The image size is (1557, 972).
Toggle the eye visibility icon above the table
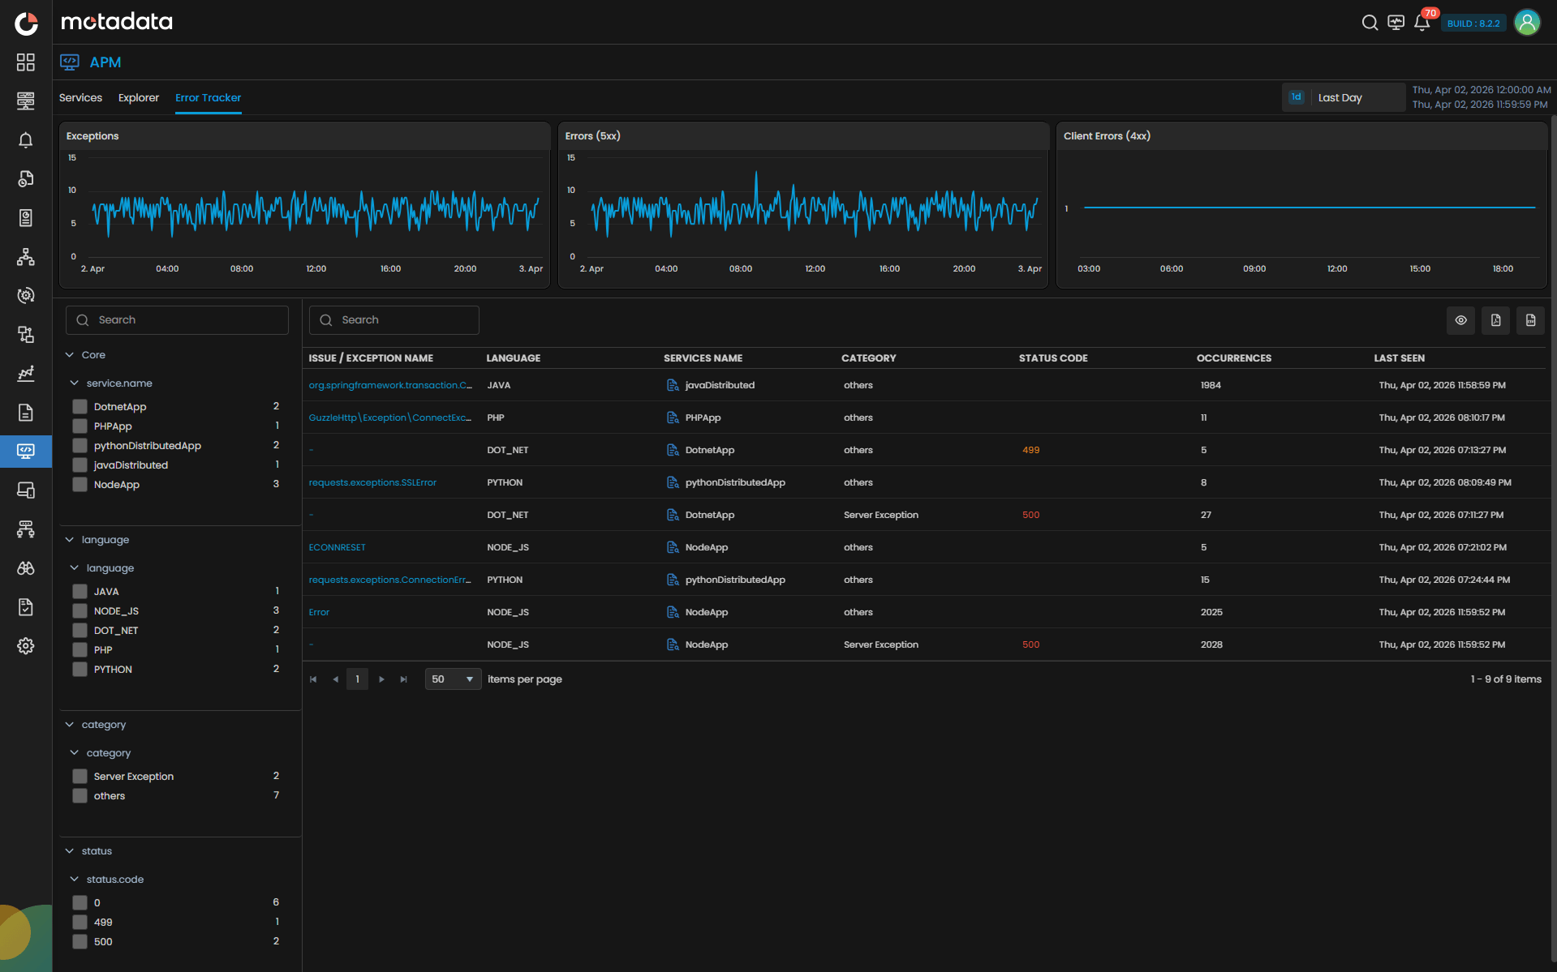(x=1460, y=320)
